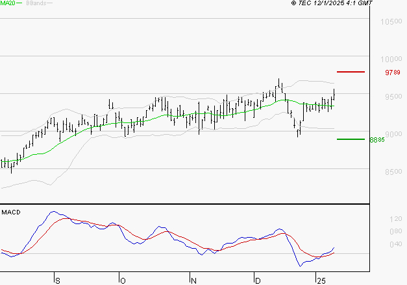Screen dimensions: 407x285
Task: Select the red resistance line marker
Action: [x=351, y=72]
